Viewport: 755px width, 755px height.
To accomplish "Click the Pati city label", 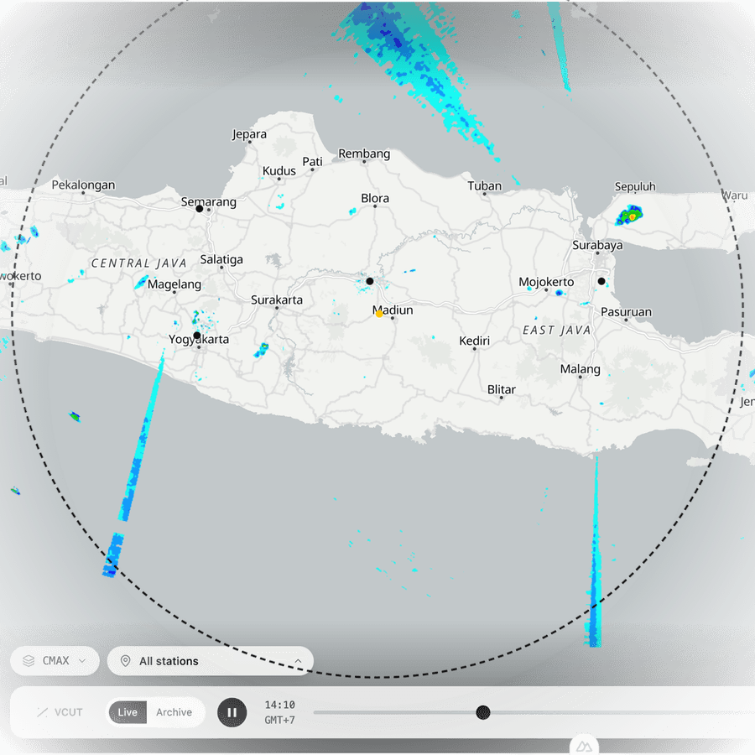I will click(x=313, y=162).
